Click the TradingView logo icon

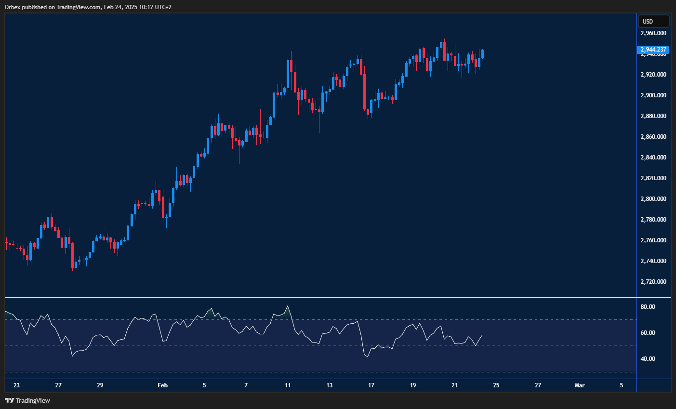pyautogui.click(x=10, y=400)
